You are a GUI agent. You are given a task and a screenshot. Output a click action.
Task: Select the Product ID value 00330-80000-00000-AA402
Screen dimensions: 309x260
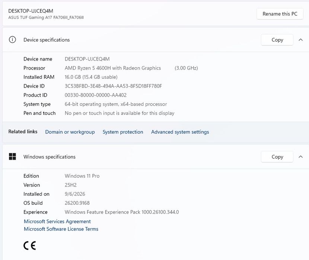96,95
